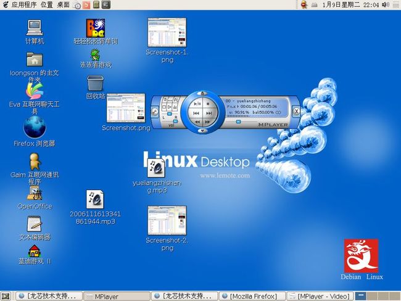Open the 桌面 desktop menu

pos(63,5)
